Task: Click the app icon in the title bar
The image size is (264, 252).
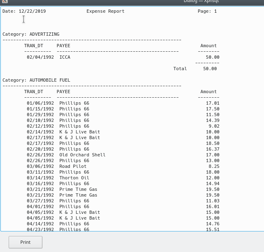Action: pyautogui.click(x=5, y=1)
